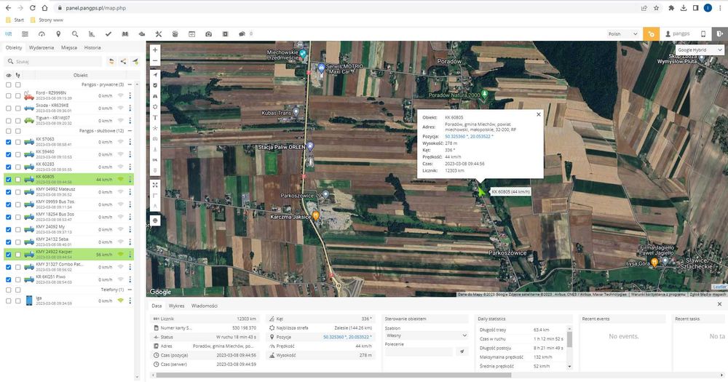The height and width of the screenshot is (382, 728).
Task: Expand the Szablon 'Własny' dropdown
Action: point(426,335)
